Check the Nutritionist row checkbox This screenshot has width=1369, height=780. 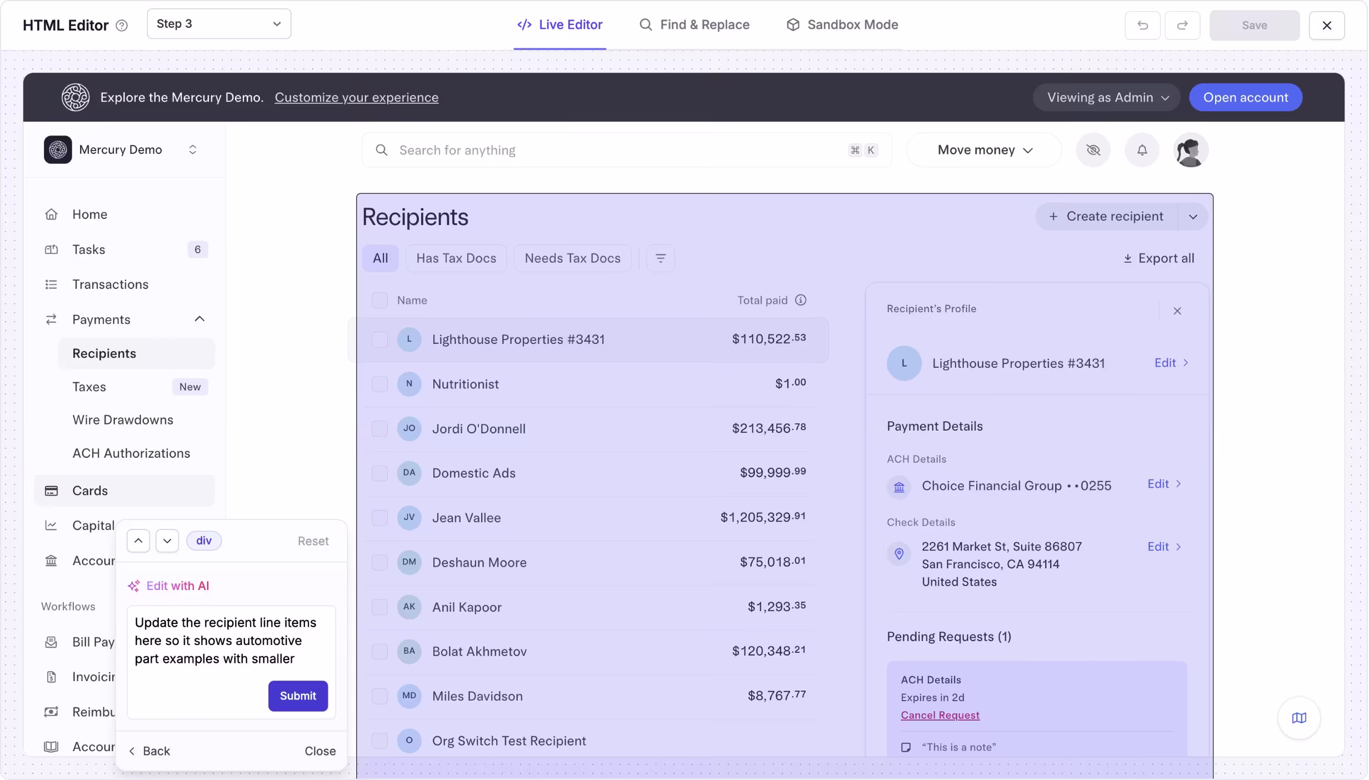[x=379, y=384]
